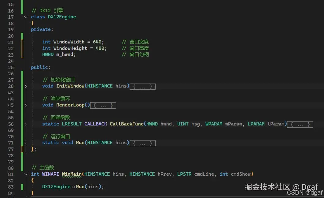Viewport: 324px width, 198px height.
Task: Expand the InitWindow function fold arrow
Action: point(26,86)
